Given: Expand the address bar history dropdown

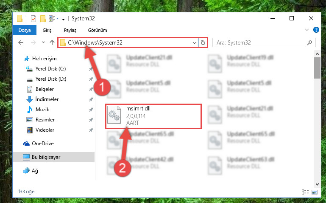Looking at the screenshot, I should (x=195, y=43).
